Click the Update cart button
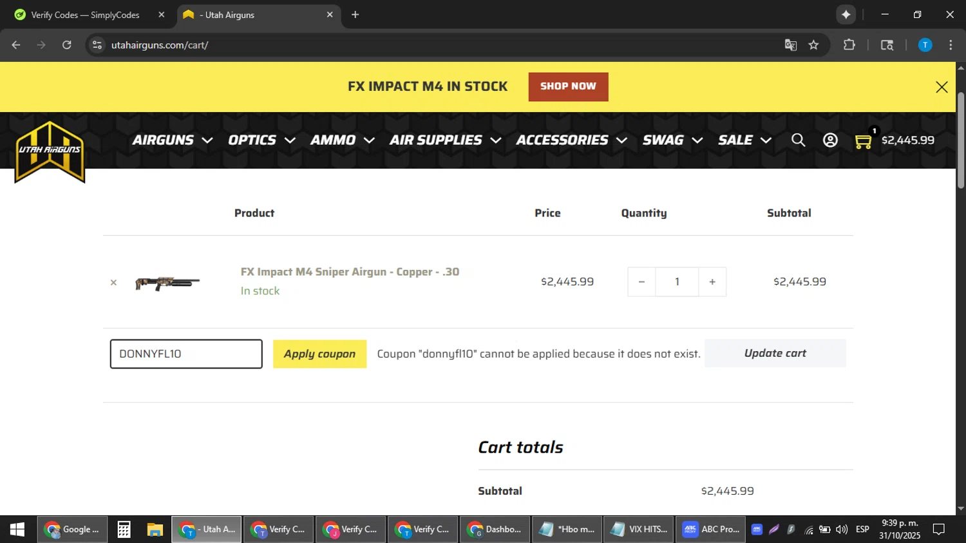Image resolution: width=966 pixels, height=543 pixels. (x=775, y=354)
